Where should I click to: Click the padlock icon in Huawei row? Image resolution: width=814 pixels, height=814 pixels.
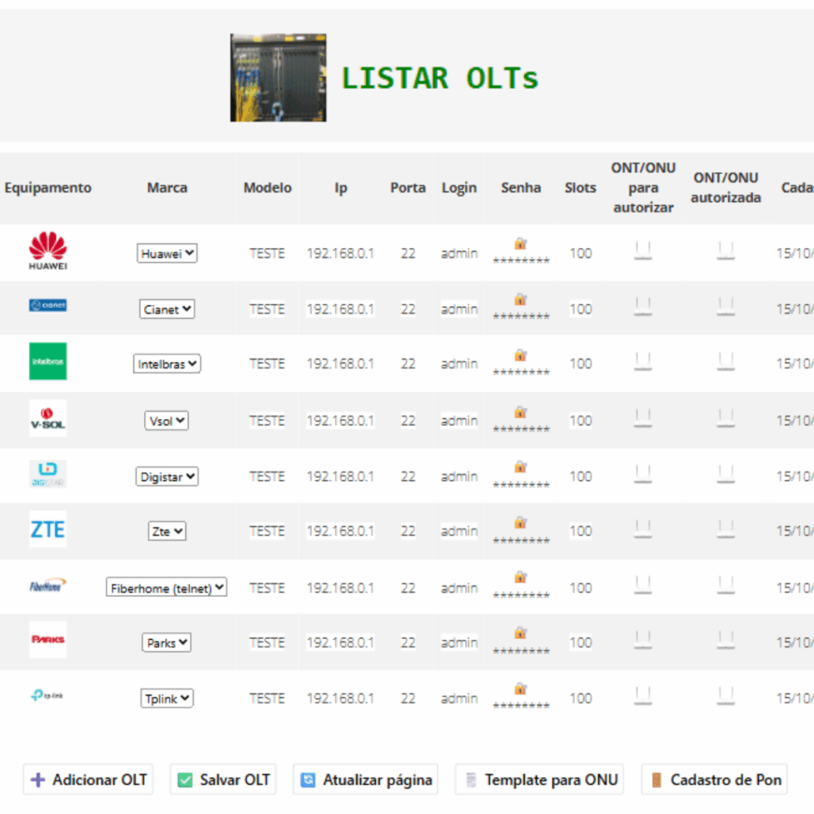coord(521,244)
